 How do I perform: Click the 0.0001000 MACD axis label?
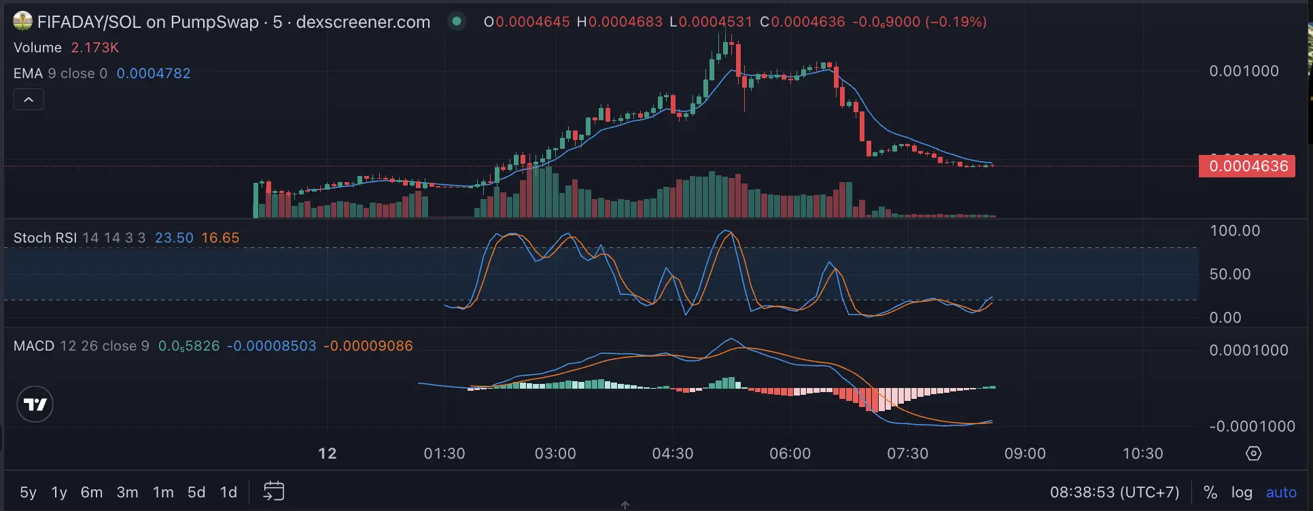pyautogui.click(x=1249, y=351)
